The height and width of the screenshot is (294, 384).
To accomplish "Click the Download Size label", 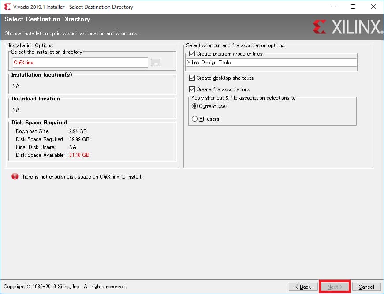I will click(33, 131).
